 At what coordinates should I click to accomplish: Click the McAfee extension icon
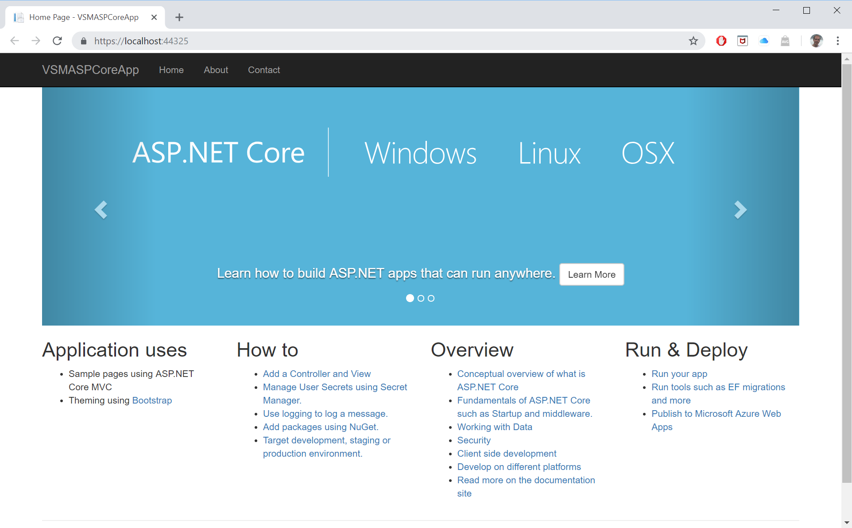[x=742, y=41]
